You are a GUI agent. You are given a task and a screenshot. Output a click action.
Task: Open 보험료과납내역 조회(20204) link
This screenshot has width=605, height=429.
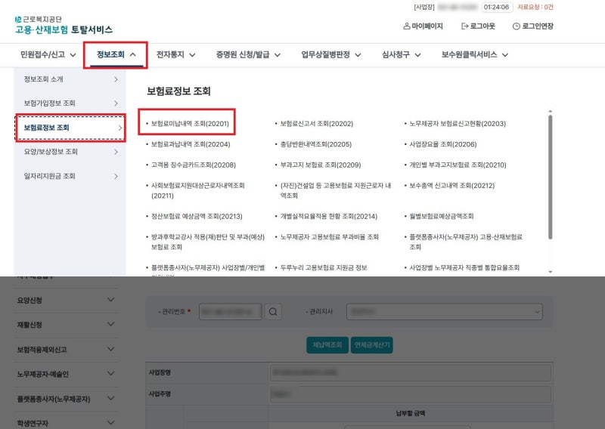click(191, 144)
